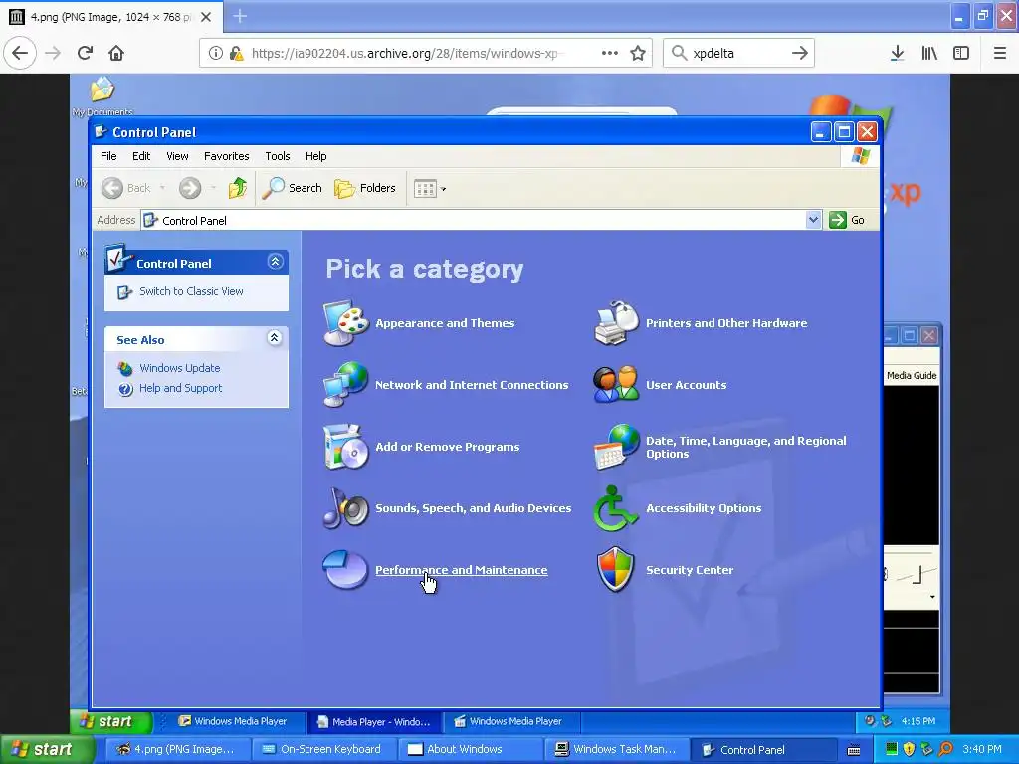Click Switch to Classic View link
The image size is (1019, 764).
[x=191, y=291]
